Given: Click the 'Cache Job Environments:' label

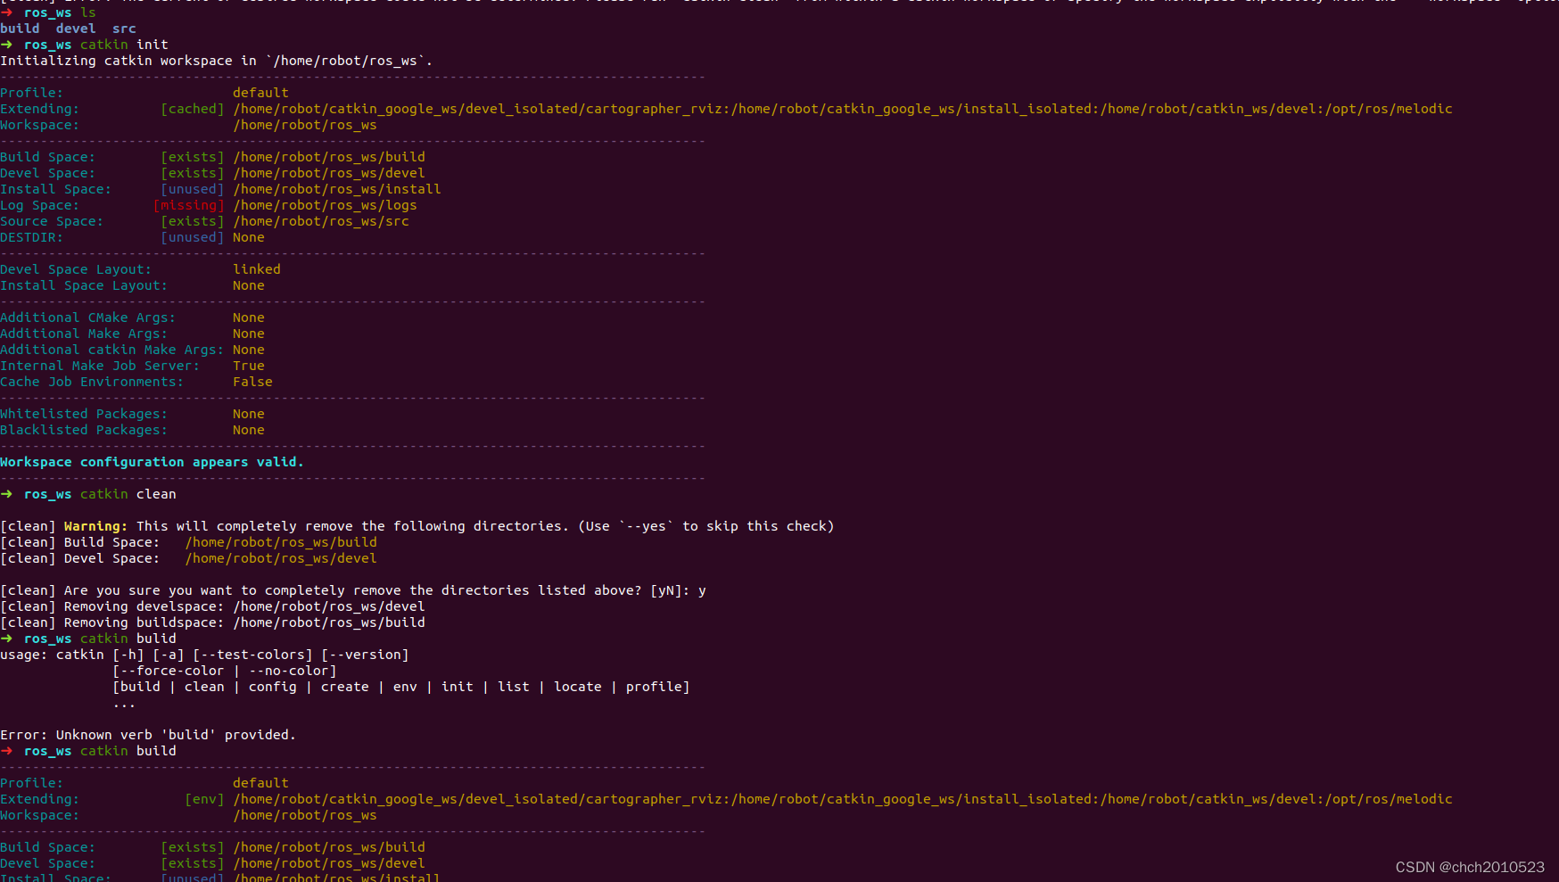Looking at the screenshot, I should click(x=92, y=382).
